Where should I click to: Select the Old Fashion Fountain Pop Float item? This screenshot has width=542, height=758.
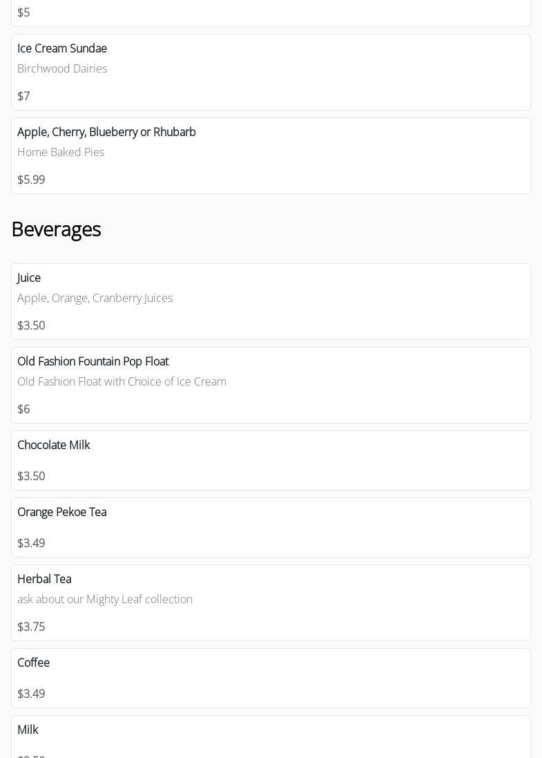pos(93,361)
